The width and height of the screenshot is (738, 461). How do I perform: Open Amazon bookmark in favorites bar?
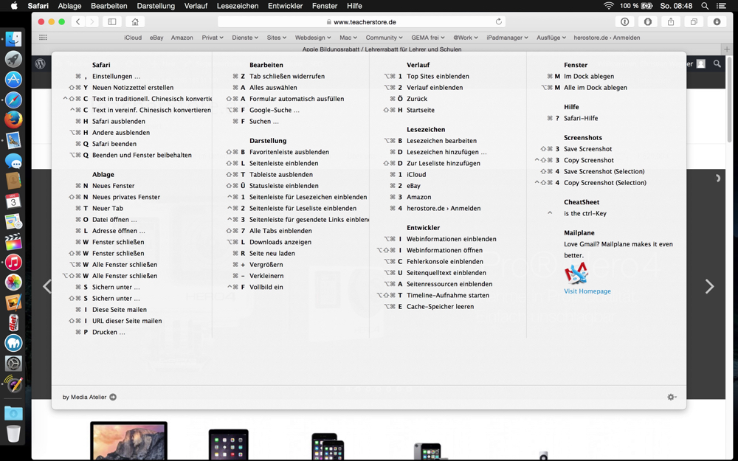coord(182,38)
